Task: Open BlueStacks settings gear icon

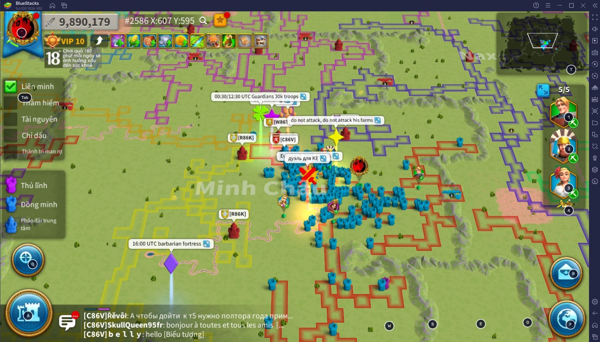Action: coord(595,302)
